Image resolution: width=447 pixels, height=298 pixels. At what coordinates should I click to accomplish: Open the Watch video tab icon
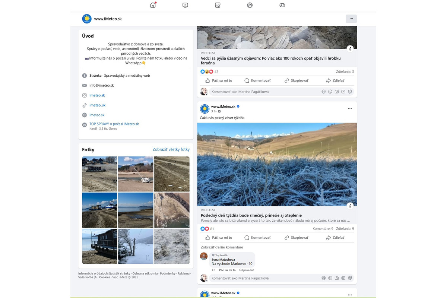(x=185, y=5)
